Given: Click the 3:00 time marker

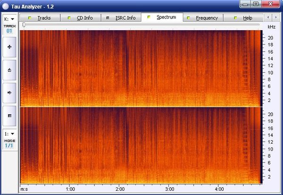Looking at the screenshot, I should tap(170, 189).
